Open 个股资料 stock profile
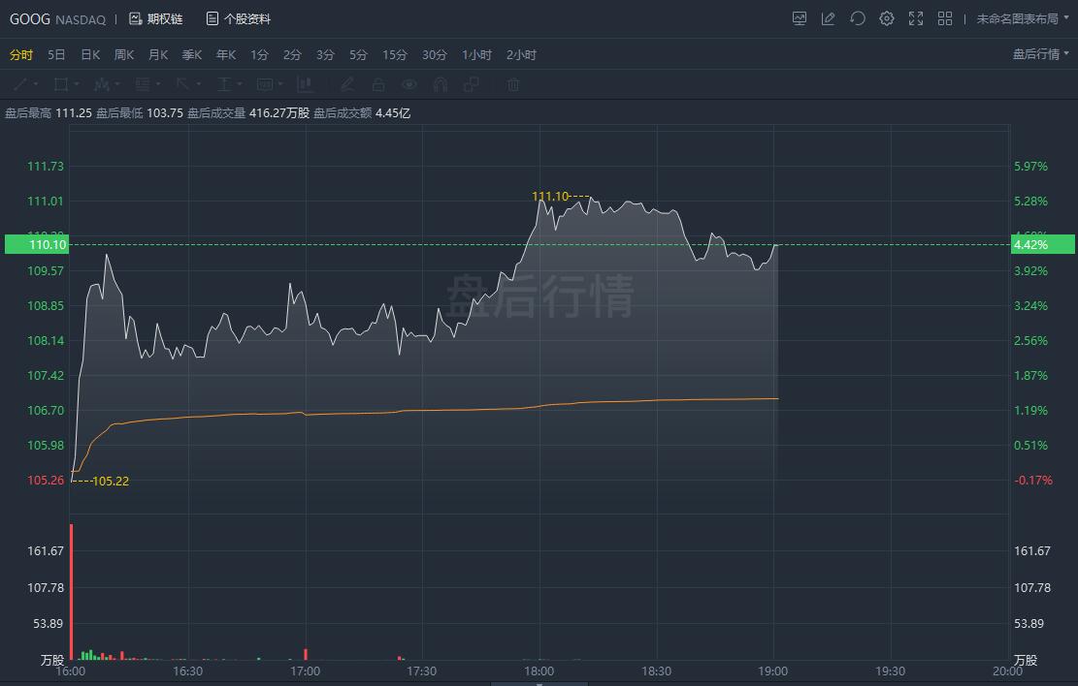Screen dimensions: 1078x686 coord(239,18)
